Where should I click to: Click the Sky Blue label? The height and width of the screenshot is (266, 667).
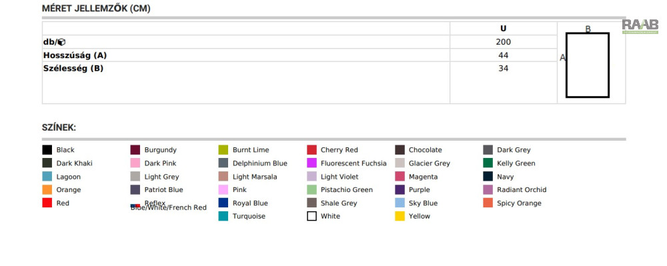pyautogui.click(x=424, y=203)
